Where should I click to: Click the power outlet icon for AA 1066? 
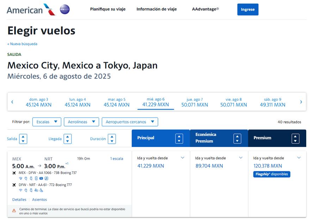pyautogui.click(x=26, y=178)
